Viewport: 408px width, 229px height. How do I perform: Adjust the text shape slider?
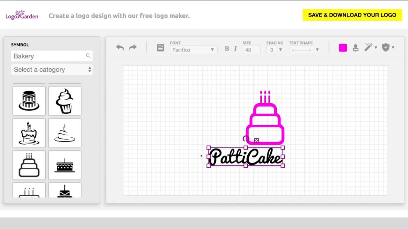coord(302,50)
